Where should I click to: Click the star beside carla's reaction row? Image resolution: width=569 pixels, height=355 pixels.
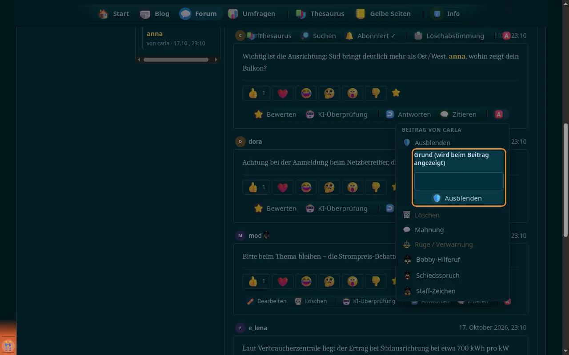click(396, 93)
